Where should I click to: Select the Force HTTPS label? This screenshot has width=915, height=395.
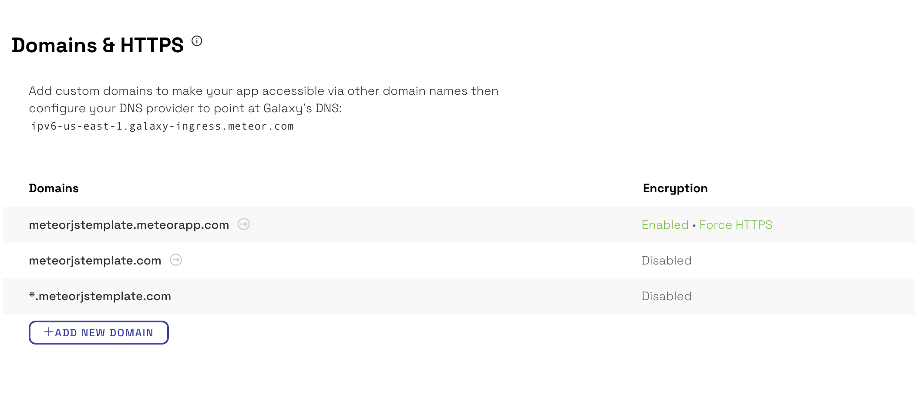[x=736, y=225]
